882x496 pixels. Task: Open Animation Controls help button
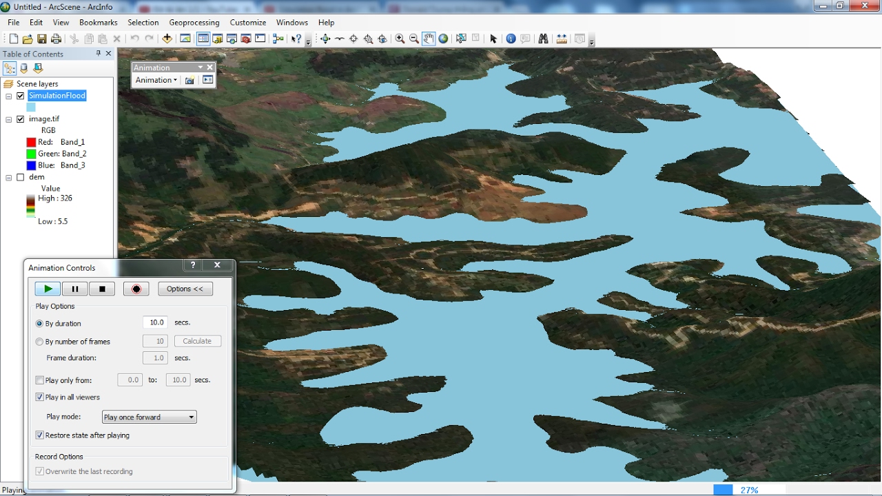193,265
